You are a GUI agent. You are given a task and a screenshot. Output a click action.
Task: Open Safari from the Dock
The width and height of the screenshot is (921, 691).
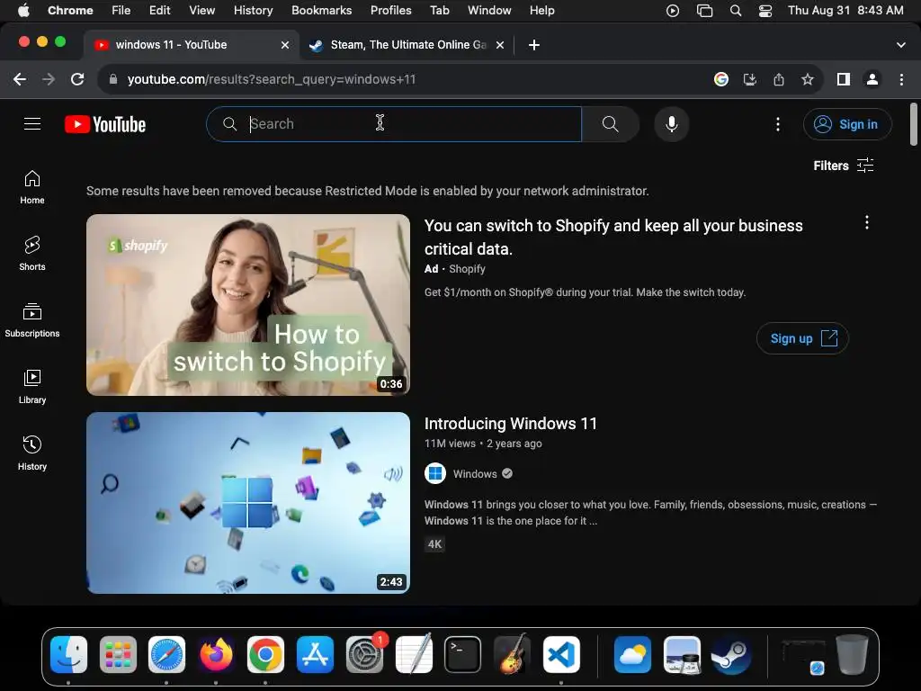click(x=166, y=654)
